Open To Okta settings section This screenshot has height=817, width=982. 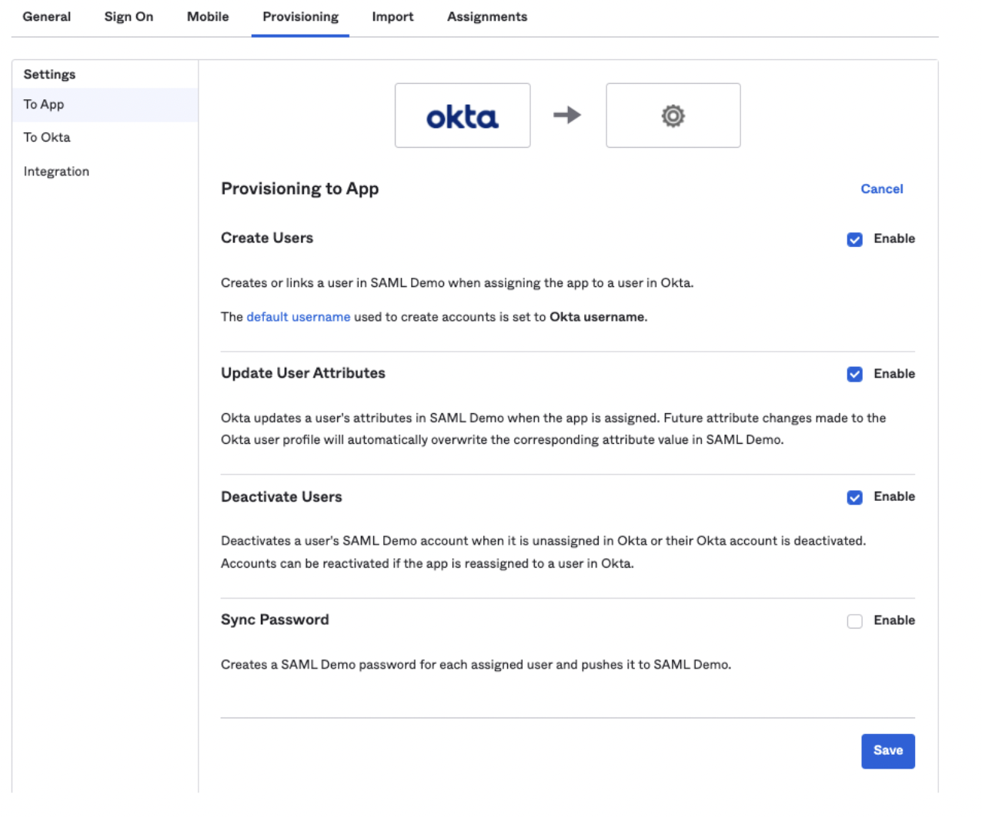[47, 138]
